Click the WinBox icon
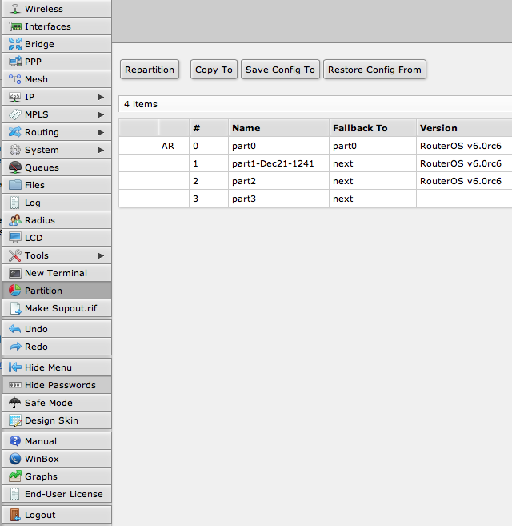 (15, 459)
